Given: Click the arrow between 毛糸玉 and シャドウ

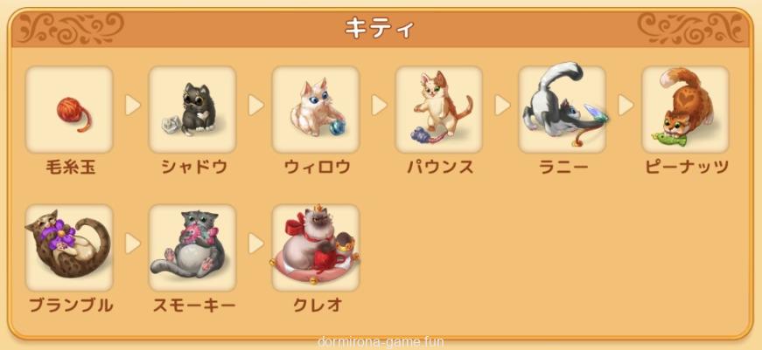Looking at the screenshot, I should coord(132,106).
